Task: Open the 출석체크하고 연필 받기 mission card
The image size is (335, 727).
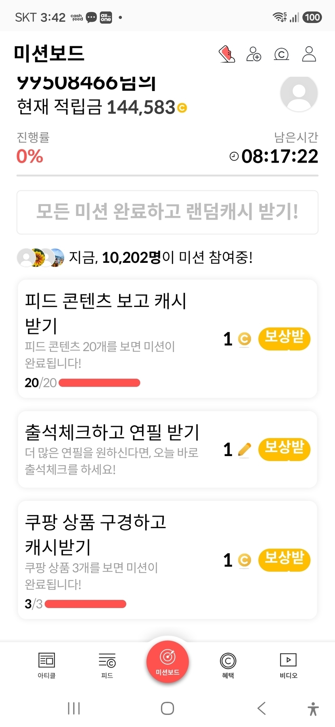Action: pyautogui.click(x=167, y=449)
